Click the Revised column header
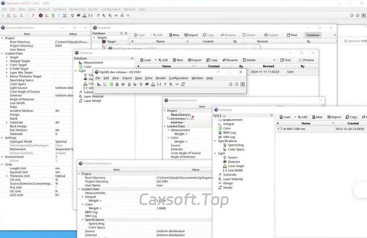 pyautogui.click(x=268, y=66)
